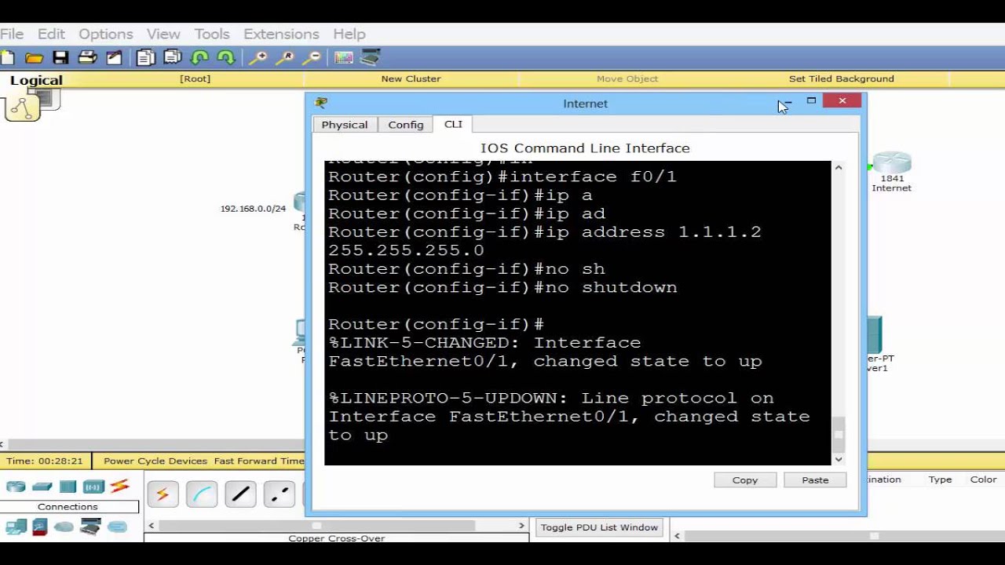Save the network with the floppy disk icon
Screen dimensions: 1005x565
tap(60, 57)
